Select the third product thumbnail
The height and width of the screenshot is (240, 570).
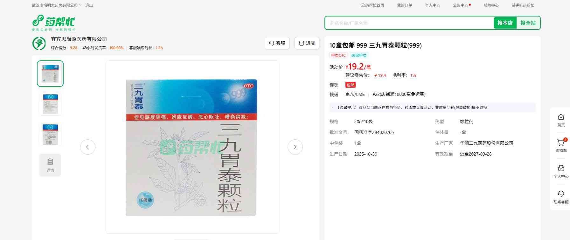(50, 135)
